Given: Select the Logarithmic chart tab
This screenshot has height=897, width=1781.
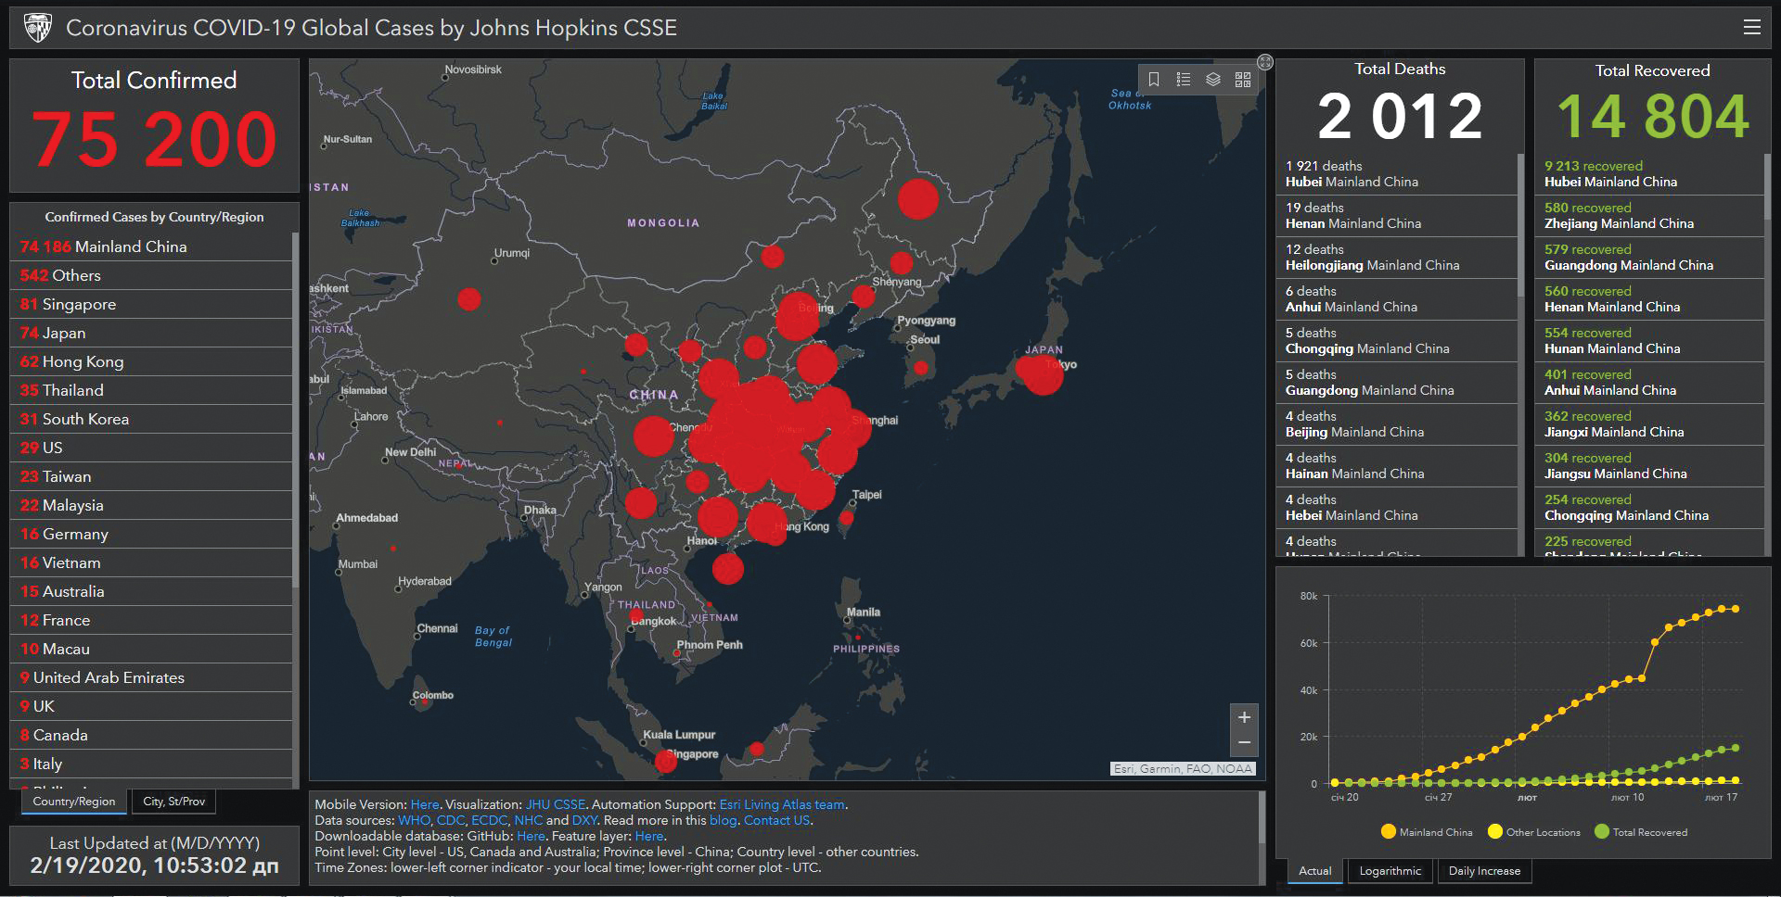Looking at the screenshot, I should (x=1390, y=871).
